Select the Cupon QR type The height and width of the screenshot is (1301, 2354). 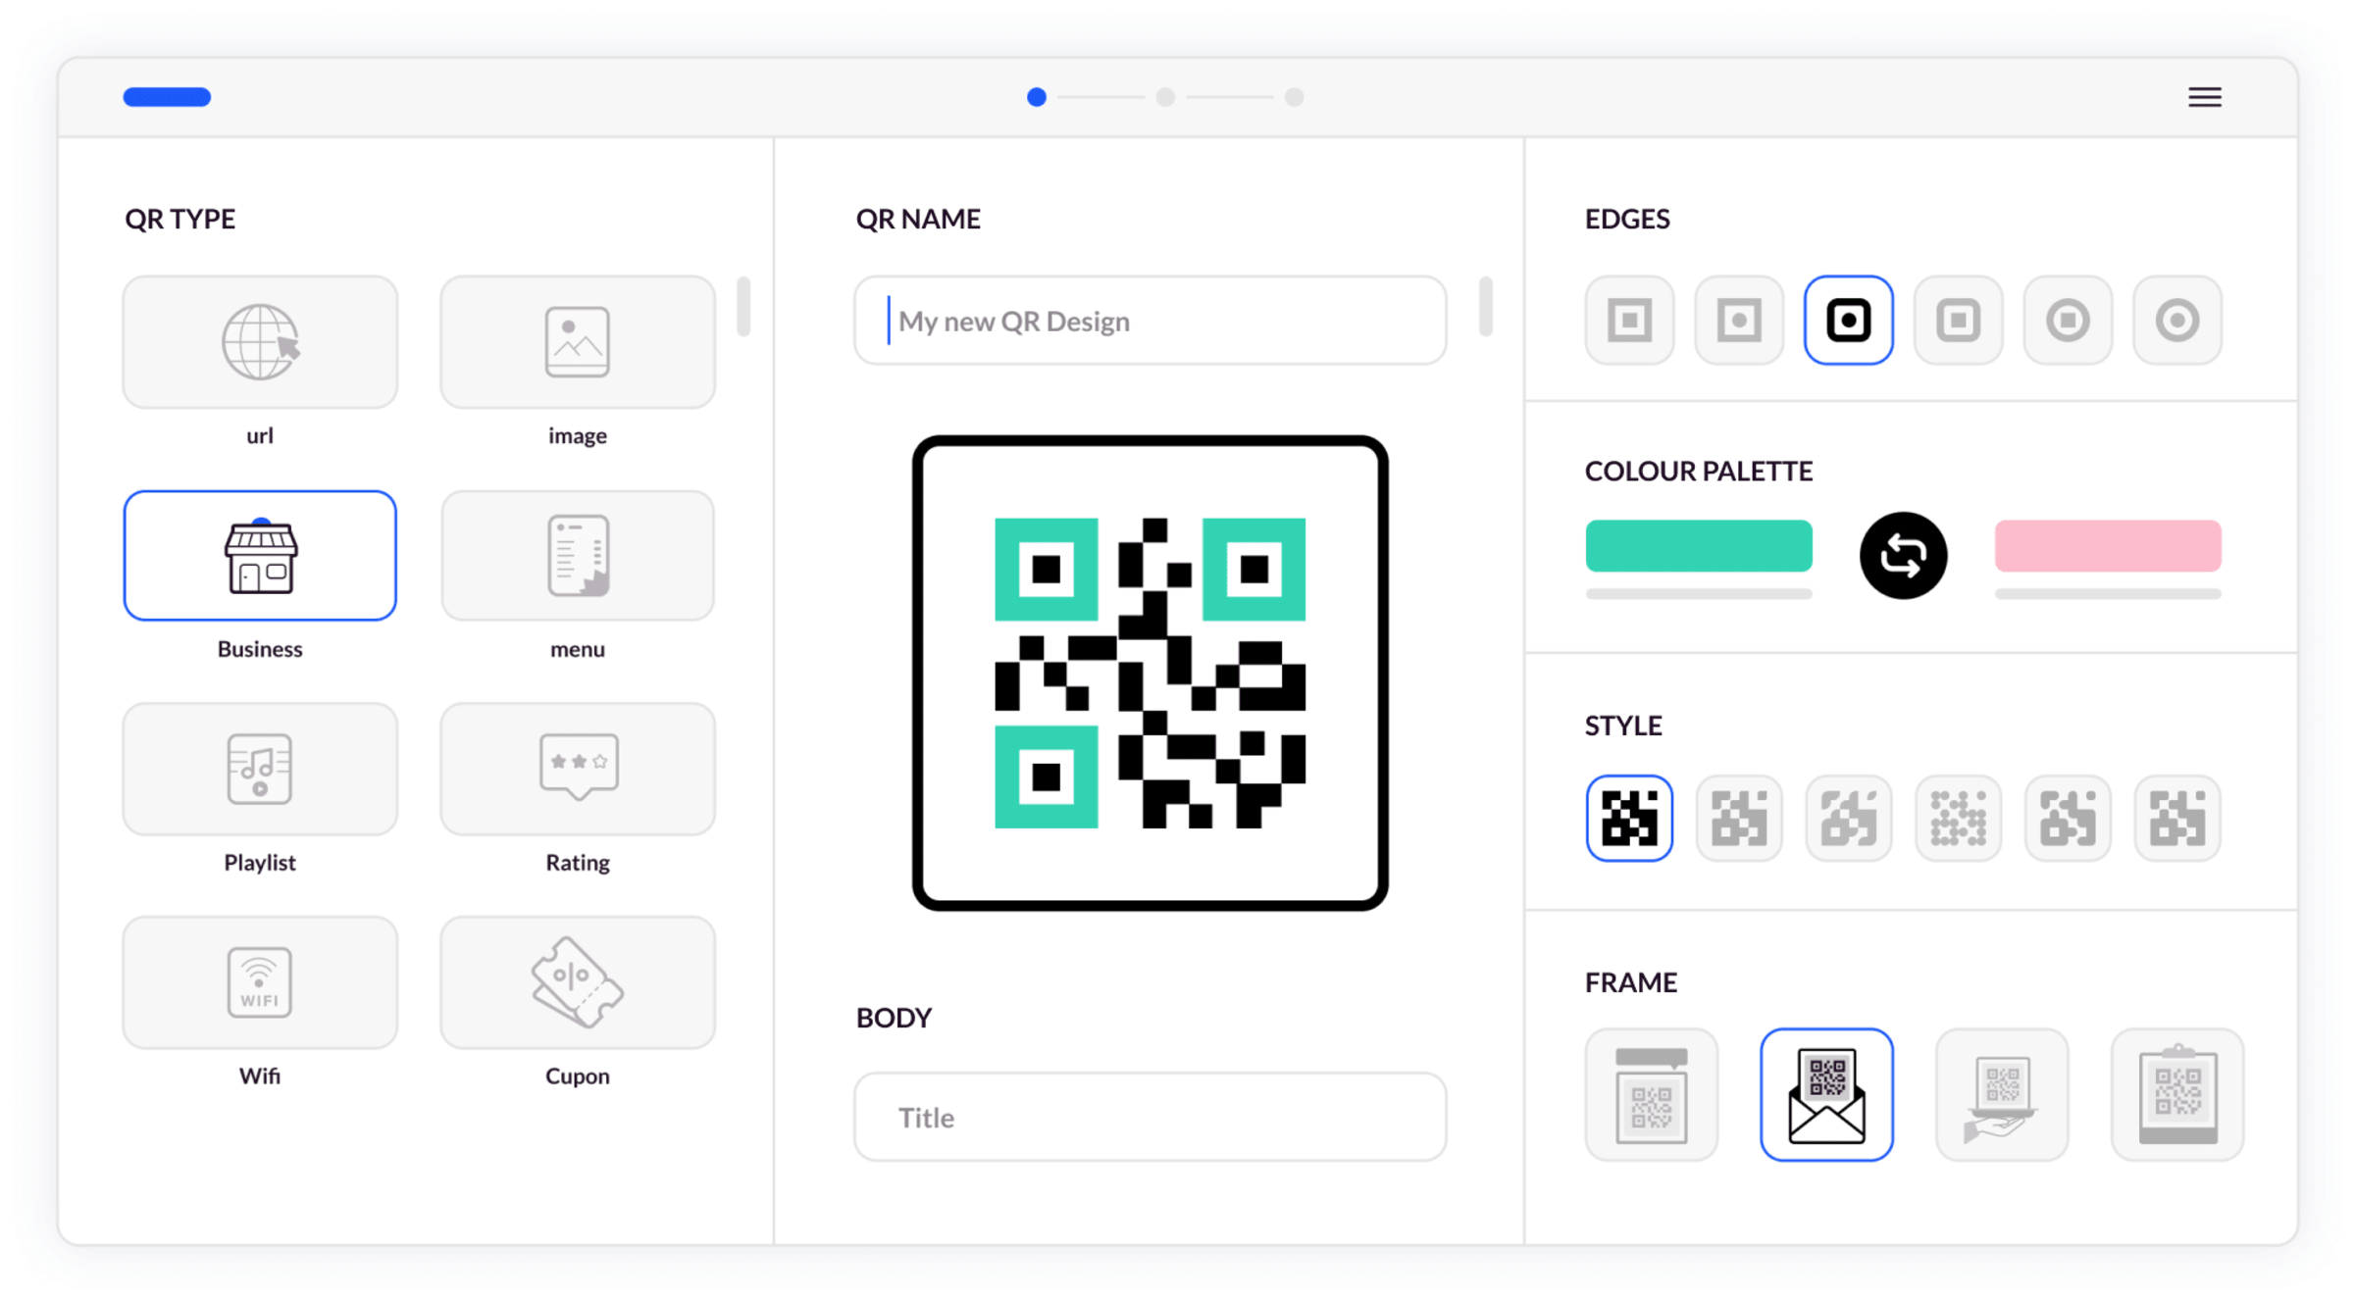[578, 982]
